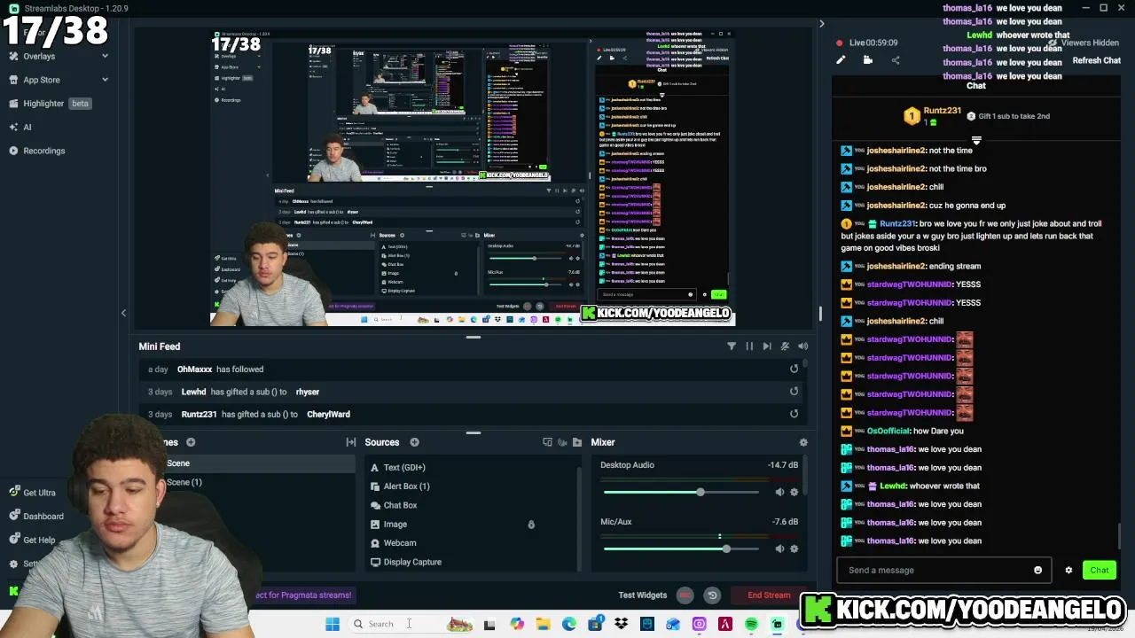Replay the Runtz231 gifted sub alert
This screenshot has height=638, width=1135.
click(794, 414)
